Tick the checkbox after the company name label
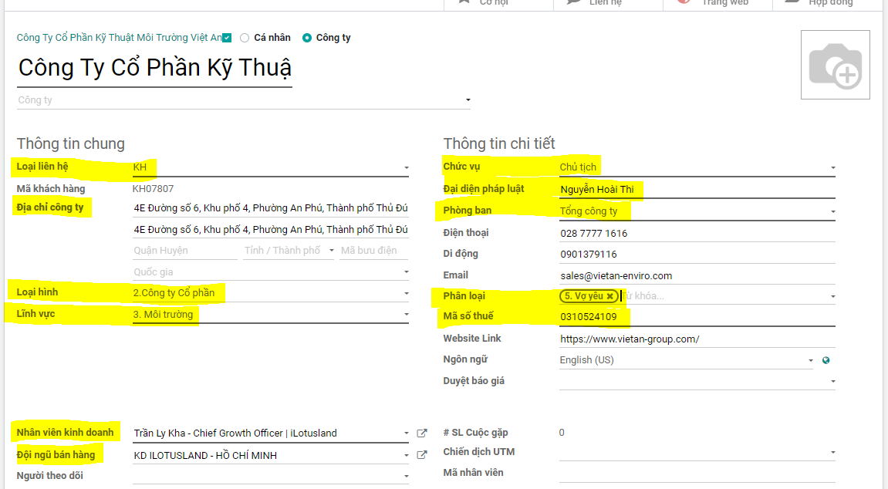 click(227, 38)
